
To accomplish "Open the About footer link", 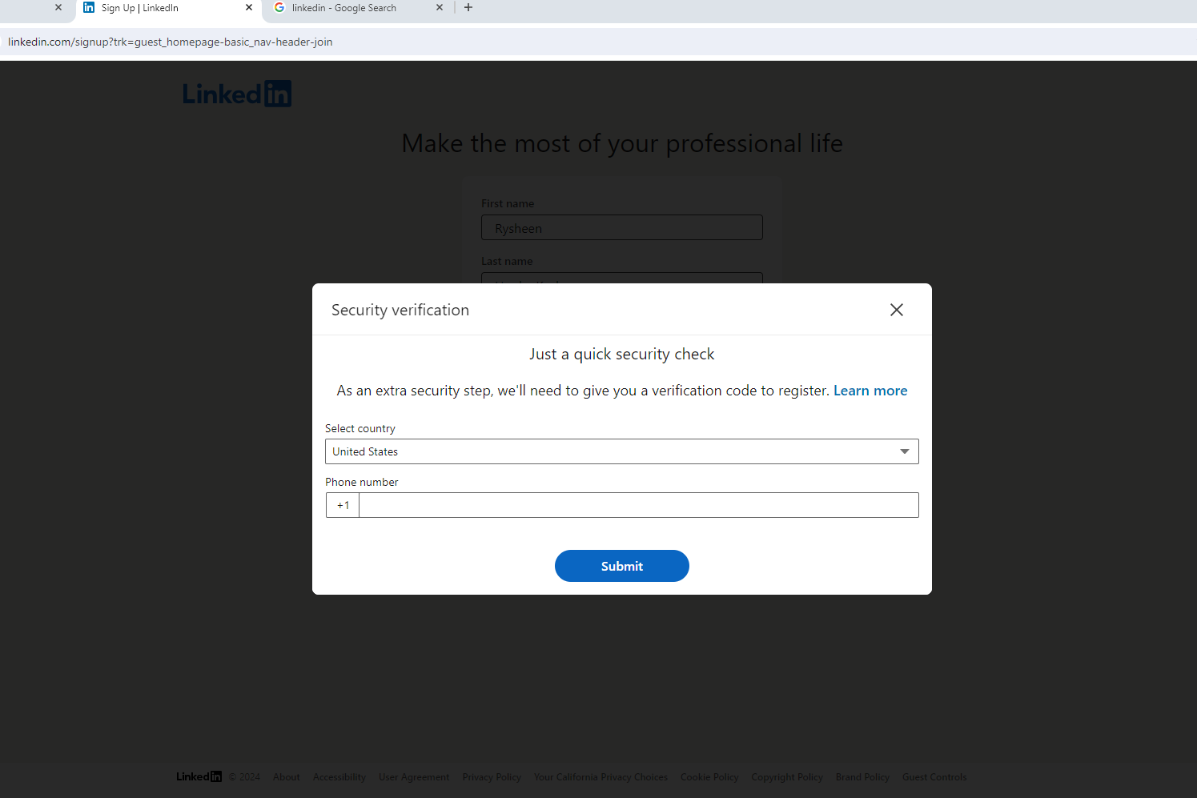I will coord(287,777).
